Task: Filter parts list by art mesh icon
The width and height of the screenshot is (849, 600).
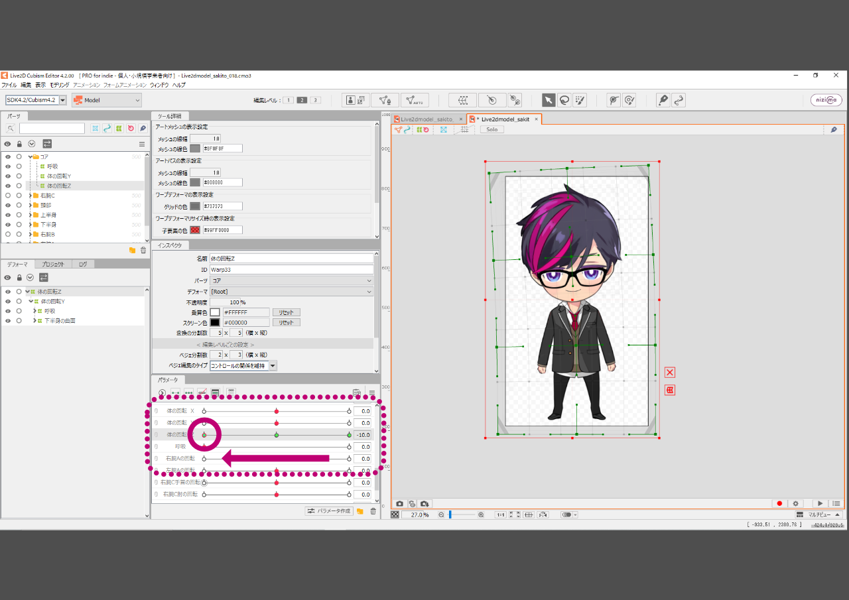Action: click(x=96, y=128)
